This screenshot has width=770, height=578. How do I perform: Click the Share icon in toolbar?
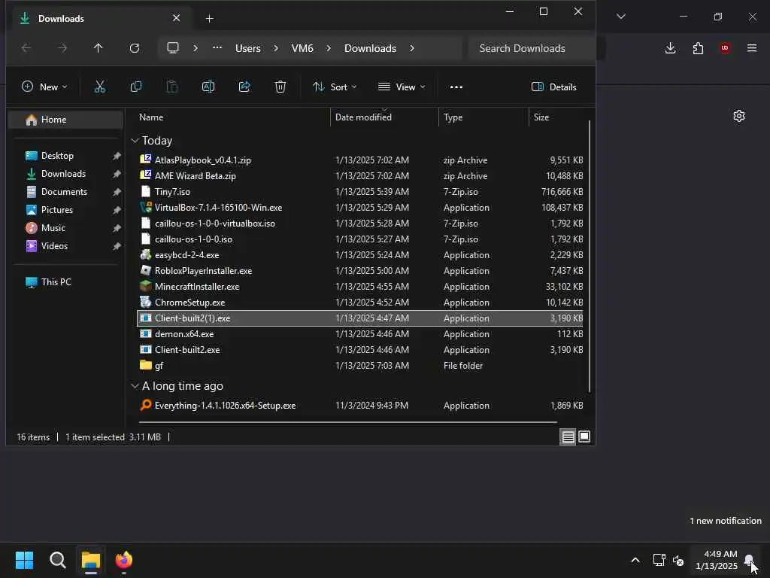(x=244, y=87)
